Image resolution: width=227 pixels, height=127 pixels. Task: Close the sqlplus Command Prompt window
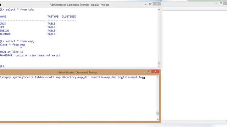(157, 4)
